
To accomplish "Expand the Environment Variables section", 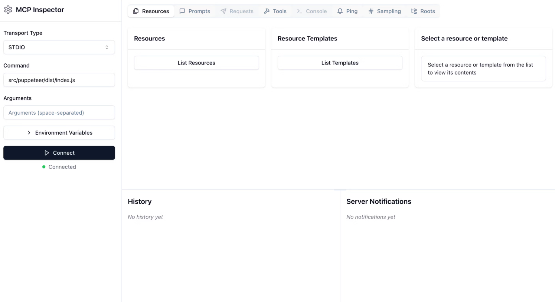I will click(x=59, y=132).
